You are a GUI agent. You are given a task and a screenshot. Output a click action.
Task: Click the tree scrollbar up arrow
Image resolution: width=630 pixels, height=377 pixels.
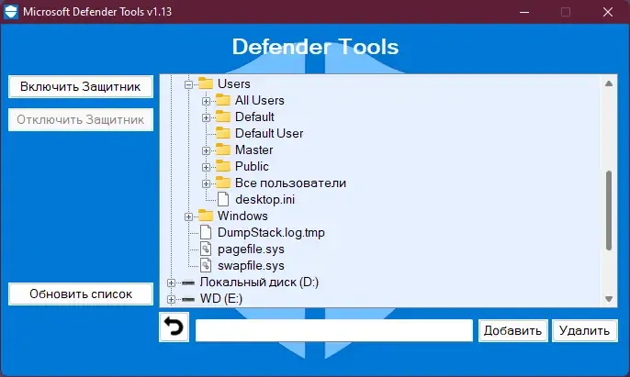(x=609, y=83)
